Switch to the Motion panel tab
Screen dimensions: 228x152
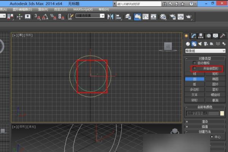(208, 36)
